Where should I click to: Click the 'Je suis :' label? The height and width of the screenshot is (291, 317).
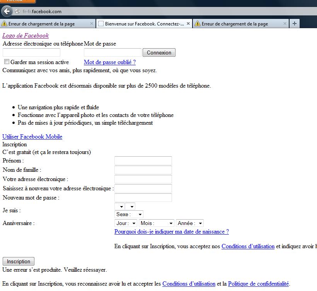(x=12, y=210)
